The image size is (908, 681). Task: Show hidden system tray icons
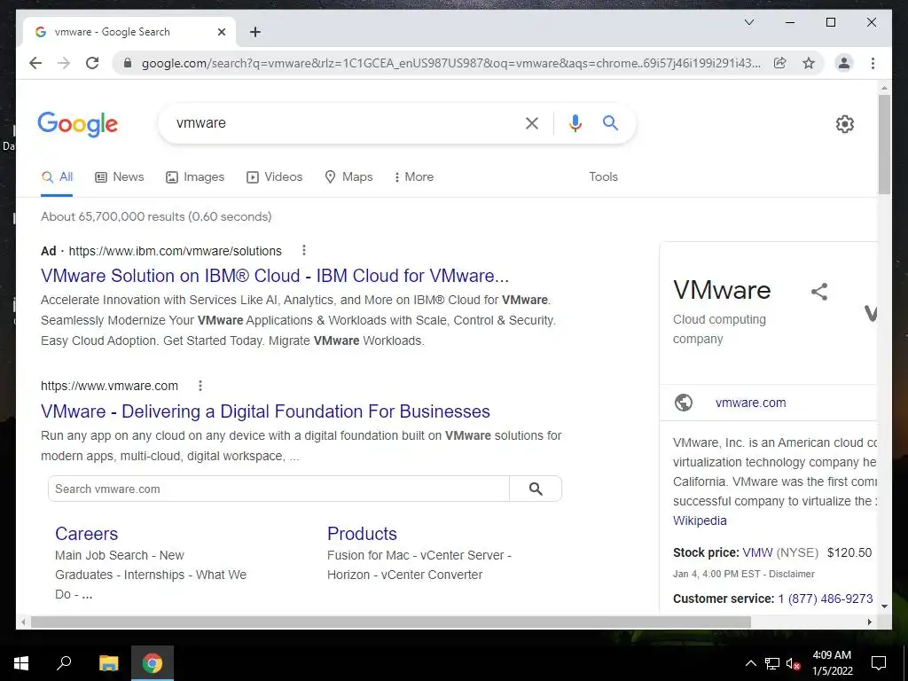point(750,663)
